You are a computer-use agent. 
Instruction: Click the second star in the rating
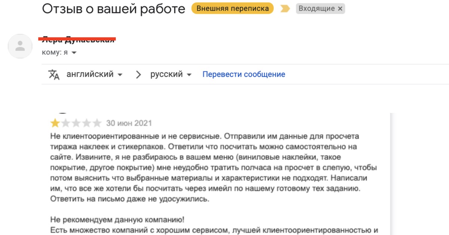65,123
